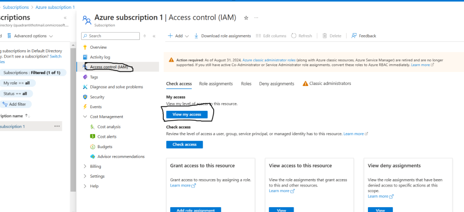Open Learn more link in Action required banner
The image size is (464, 212).
[422, 65]
